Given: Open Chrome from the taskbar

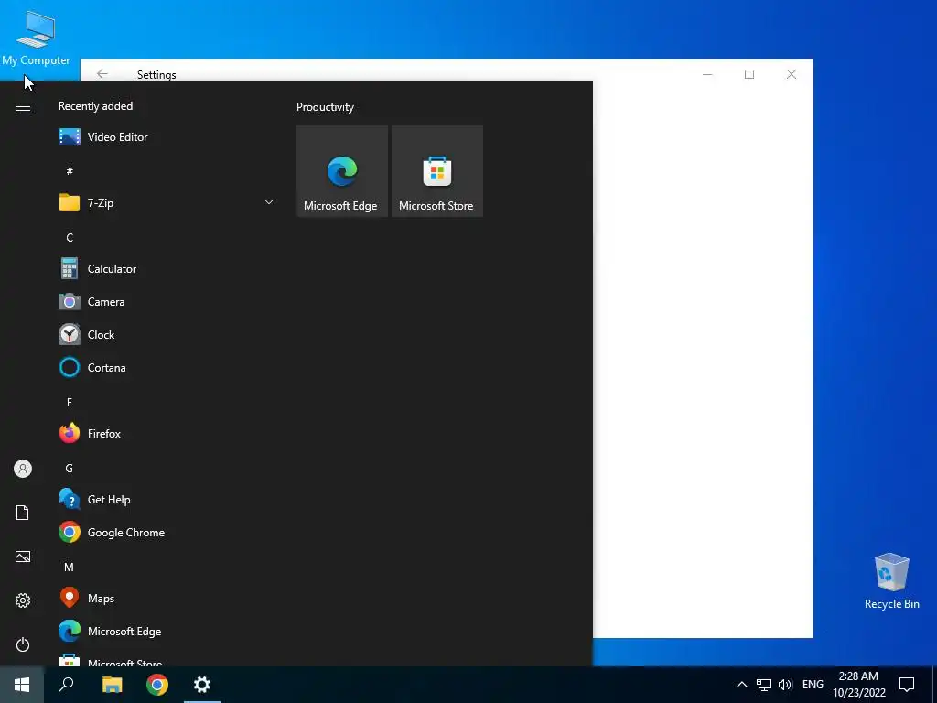Looking at the screenshot, I should (x=157, y=685).
